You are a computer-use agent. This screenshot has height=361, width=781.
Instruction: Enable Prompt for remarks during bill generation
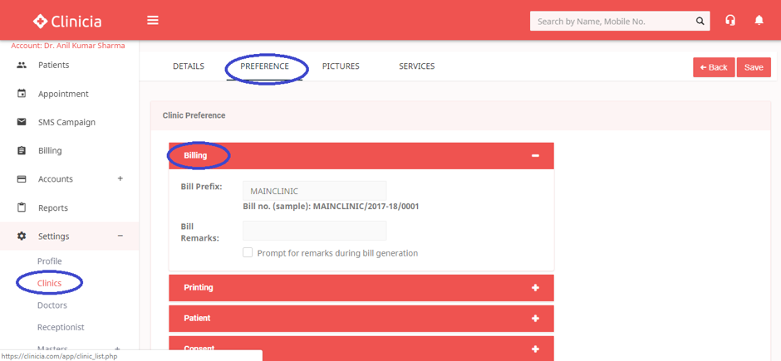pos(248,252)
